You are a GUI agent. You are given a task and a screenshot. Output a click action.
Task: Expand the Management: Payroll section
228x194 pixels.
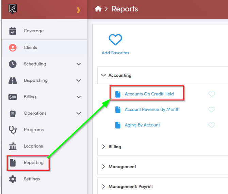103,187
